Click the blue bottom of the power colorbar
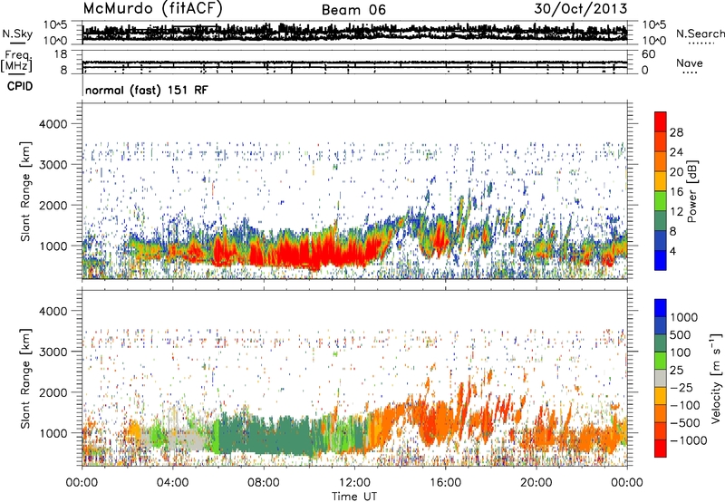The height and width of the screenshot is (502, 725). (661, 260)
